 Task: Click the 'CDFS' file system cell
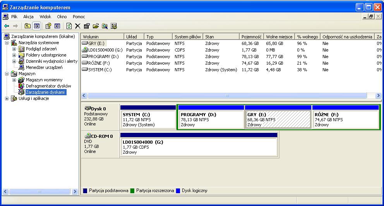[180, 50]
